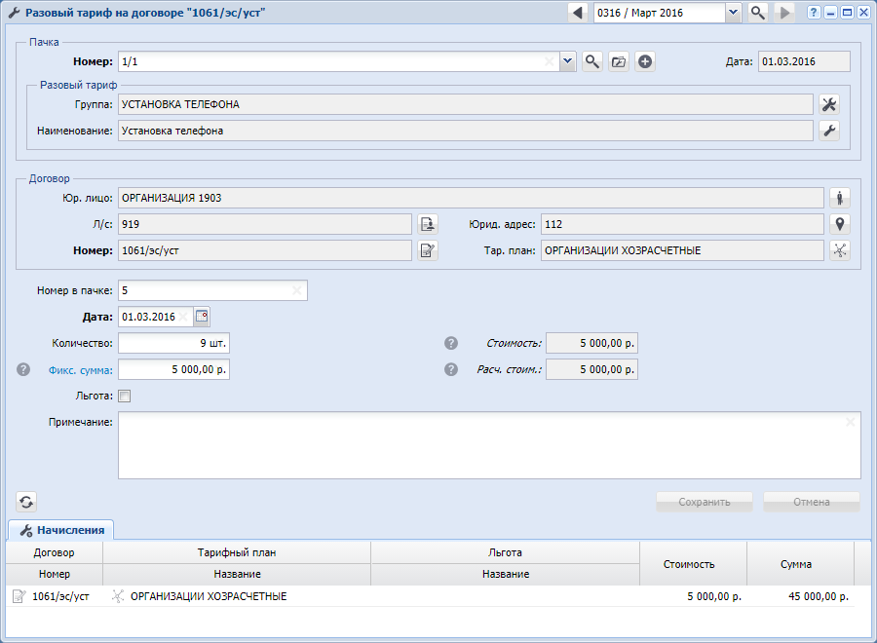The image size is (877, 643).
Task: Search for a batch using the magnifier icon
Action: 592,61
